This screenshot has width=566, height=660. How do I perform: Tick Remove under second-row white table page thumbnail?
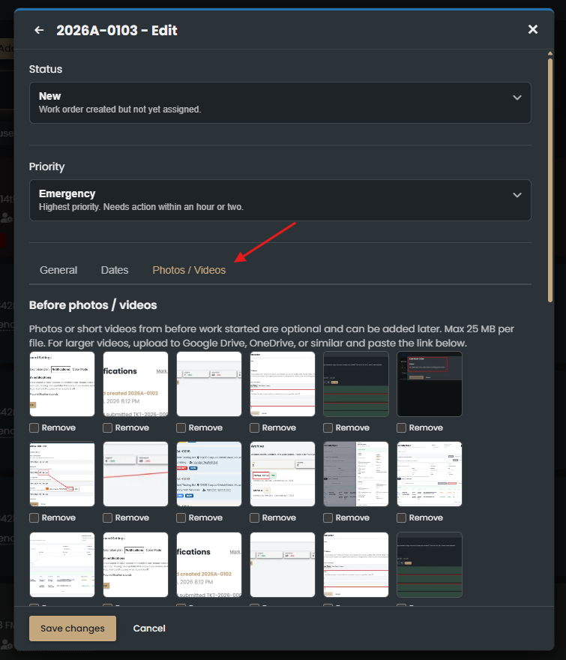tap(402, 518)
